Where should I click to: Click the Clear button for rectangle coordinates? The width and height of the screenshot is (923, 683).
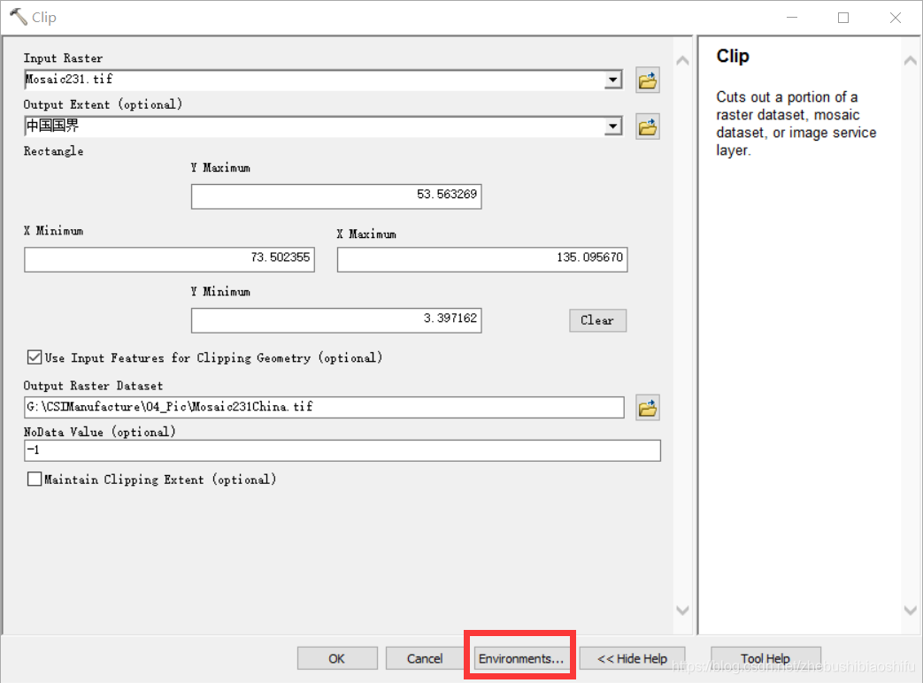597,320
